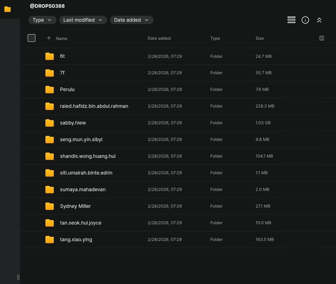Click the sidebar folder icon

pyautogui.click(x=8, y=9)
